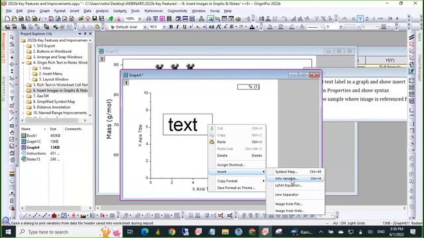Open the Graph menu
Viewport: 424px width, 238px height.
point(44,11)
